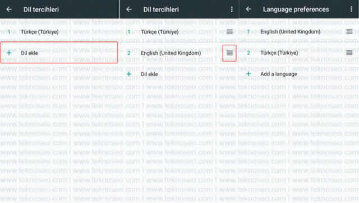
Task: Select Add a language option
Action: (299, 74)
